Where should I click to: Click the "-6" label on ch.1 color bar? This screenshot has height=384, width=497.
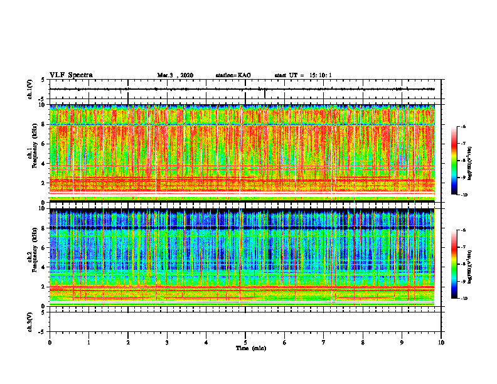tap(463, 126)
